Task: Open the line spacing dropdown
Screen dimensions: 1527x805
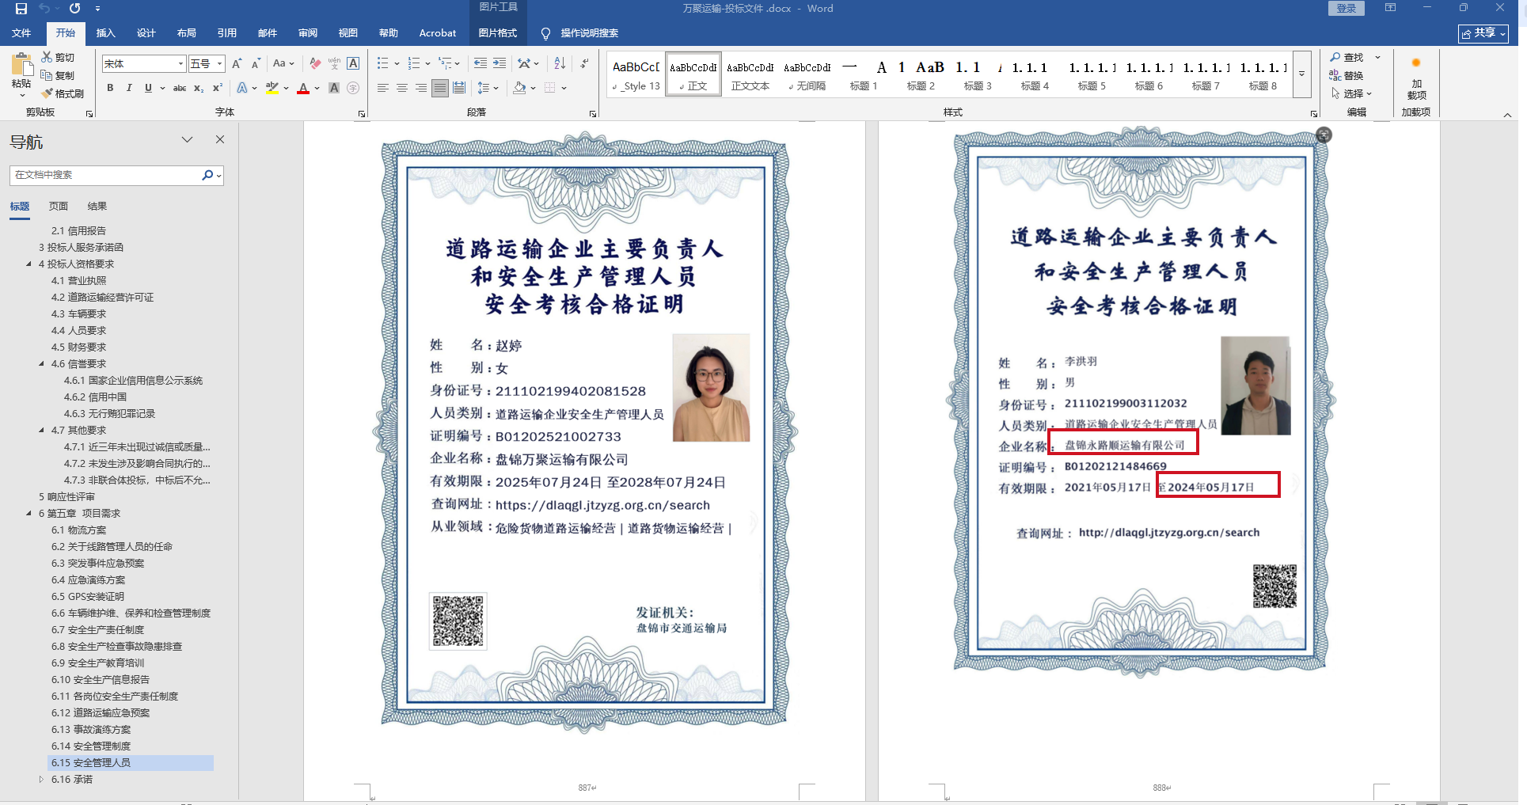Action: [488, 88]
